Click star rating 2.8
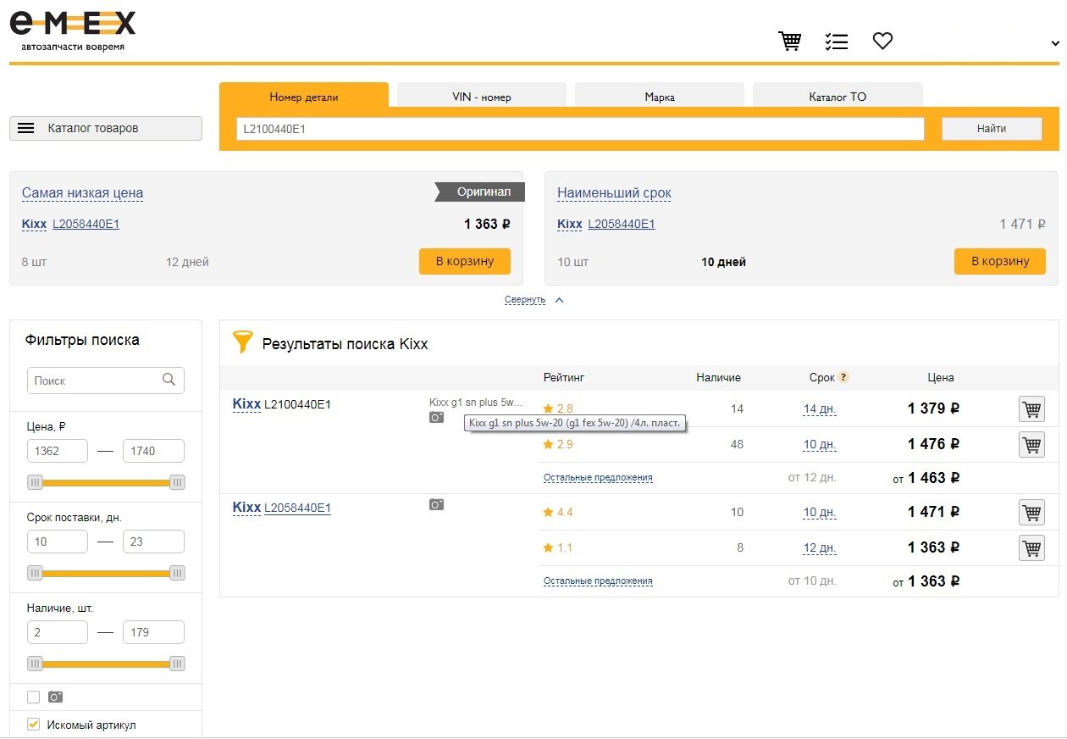The image size is (1067, 739). coord(558,408)
